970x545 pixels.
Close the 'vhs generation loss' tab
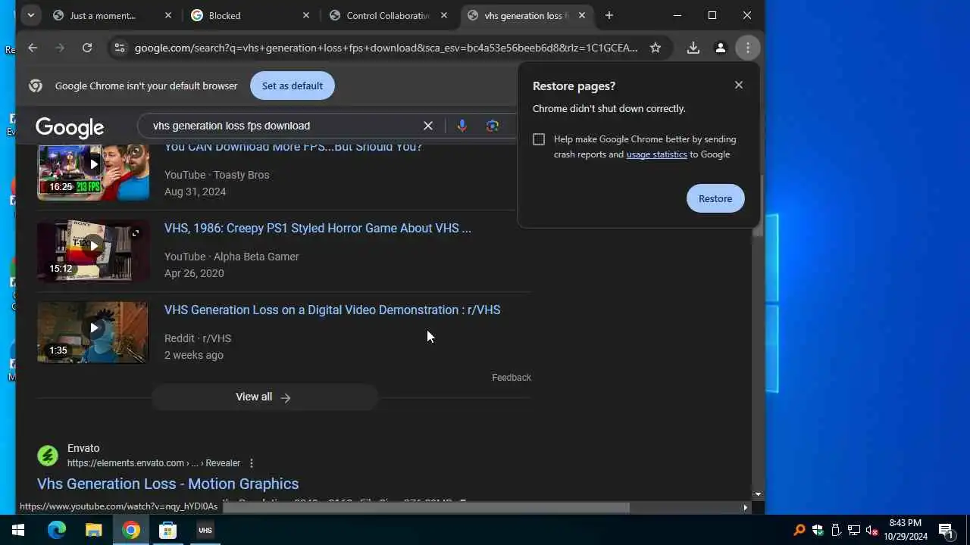(582, 15)
